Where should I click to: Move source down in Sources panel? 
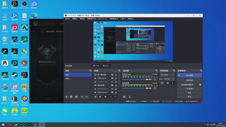(x=115, y=97)
